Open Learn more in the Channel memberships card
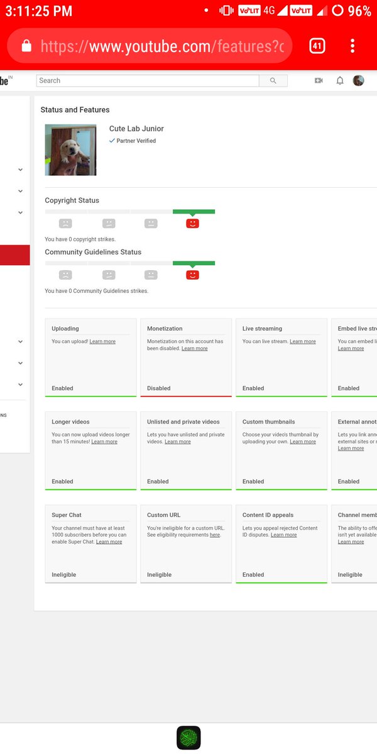This screenshot has height=754, width=377. click(x=351, y=542)
